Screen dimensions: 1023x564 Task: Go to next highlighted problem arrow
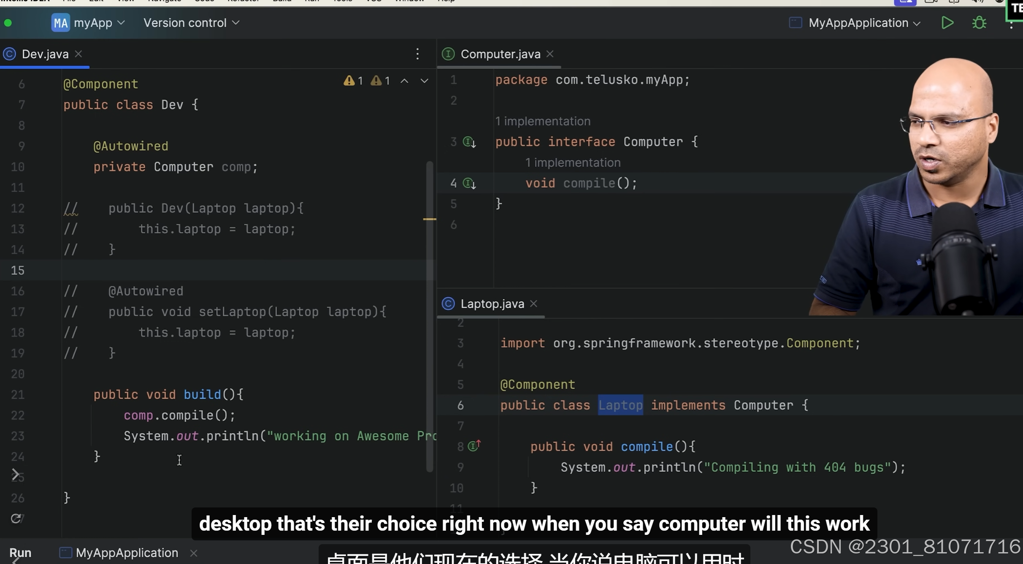(x=424, y=81)
